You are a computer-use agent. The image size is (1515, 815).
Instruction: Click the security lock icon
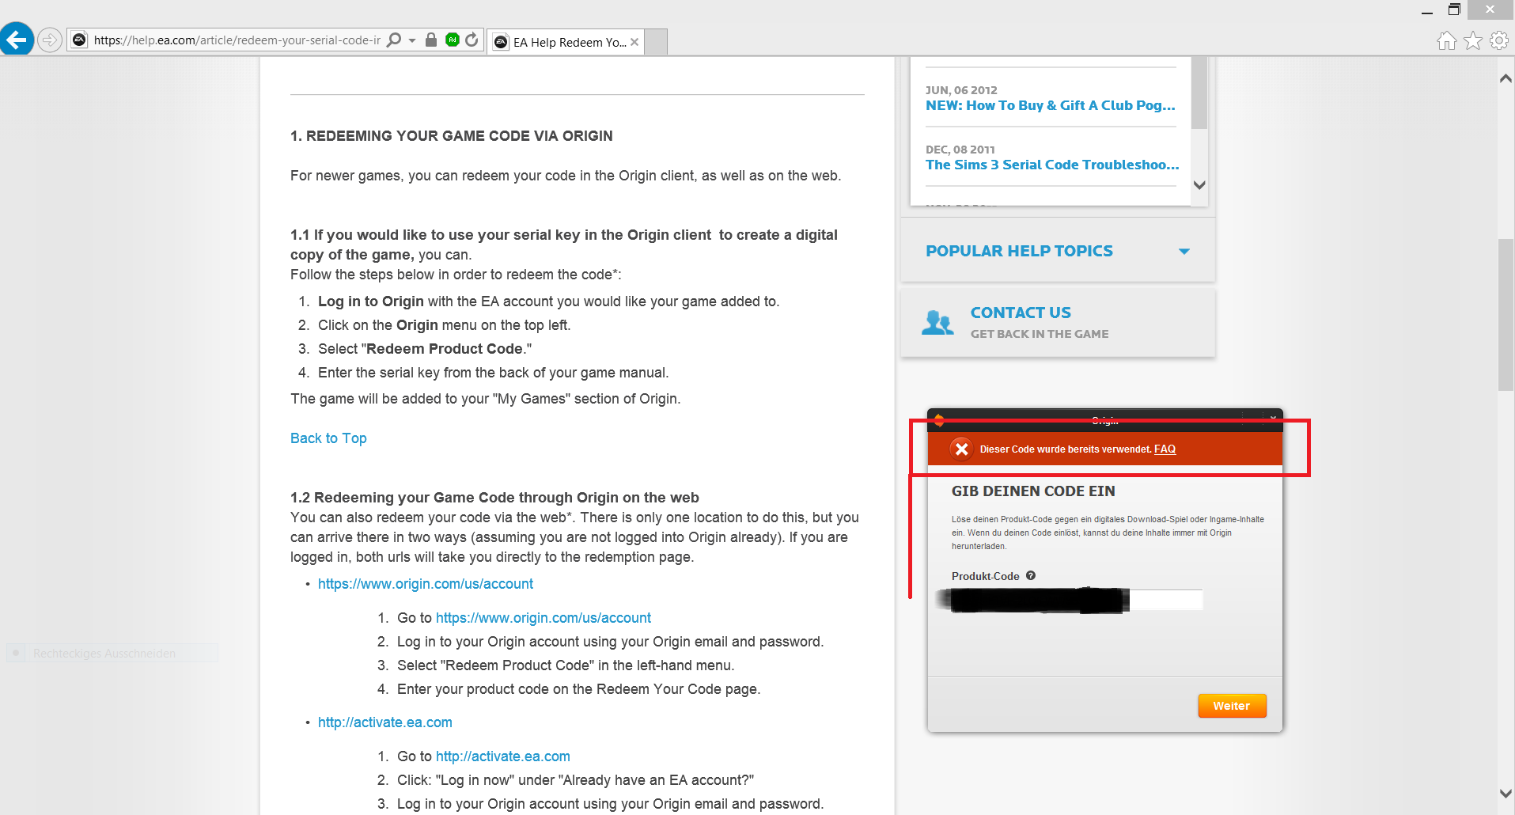click(x=431, y=40)
